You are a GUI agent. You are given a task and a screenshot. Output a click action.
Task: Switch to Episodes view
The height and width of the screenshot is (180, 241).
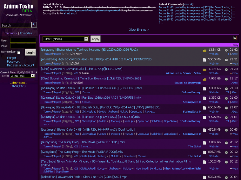click(26, 33)
